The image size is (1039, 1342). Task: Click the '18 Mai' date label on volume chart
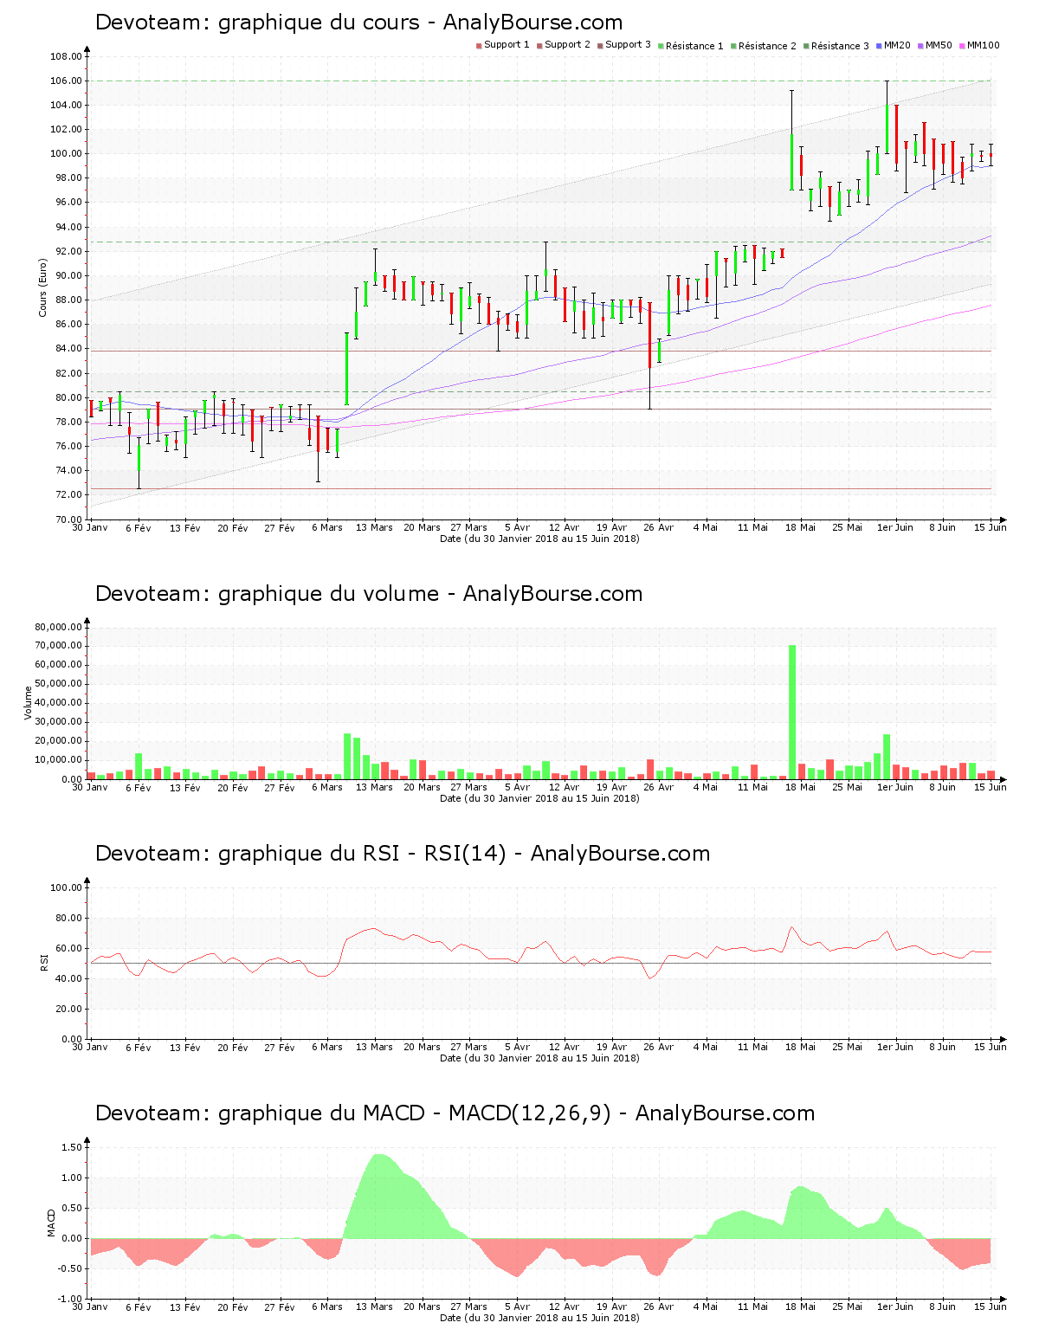tap(801, 787)
